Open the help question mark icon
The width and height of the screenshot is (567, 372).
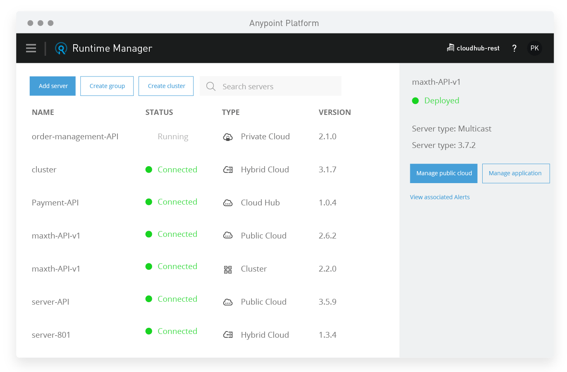(514, 48)
